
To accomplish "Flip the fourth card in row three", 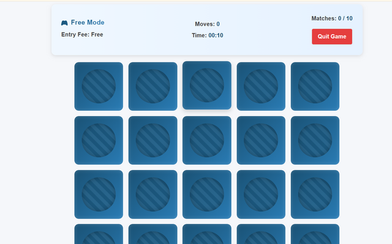I will (x=261, y=194).
